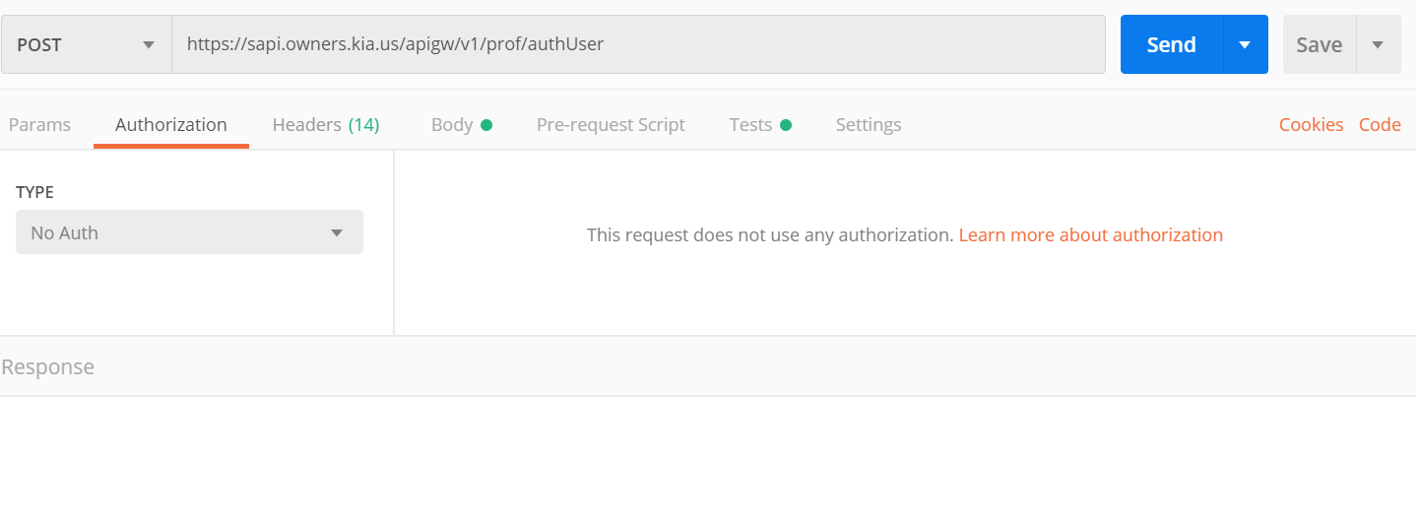
Task: Select the Authorization tab
Action: click(x=171, y=125)
